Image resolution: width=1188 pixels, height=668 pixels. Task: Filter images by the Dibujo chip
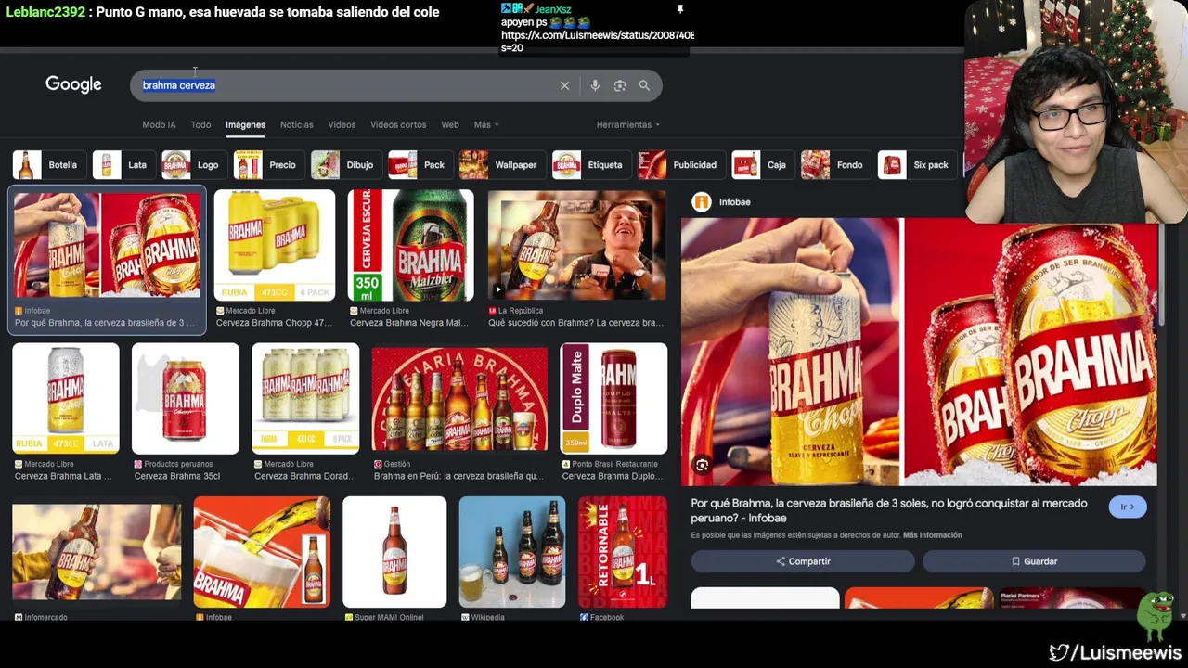tap(345, 165)
